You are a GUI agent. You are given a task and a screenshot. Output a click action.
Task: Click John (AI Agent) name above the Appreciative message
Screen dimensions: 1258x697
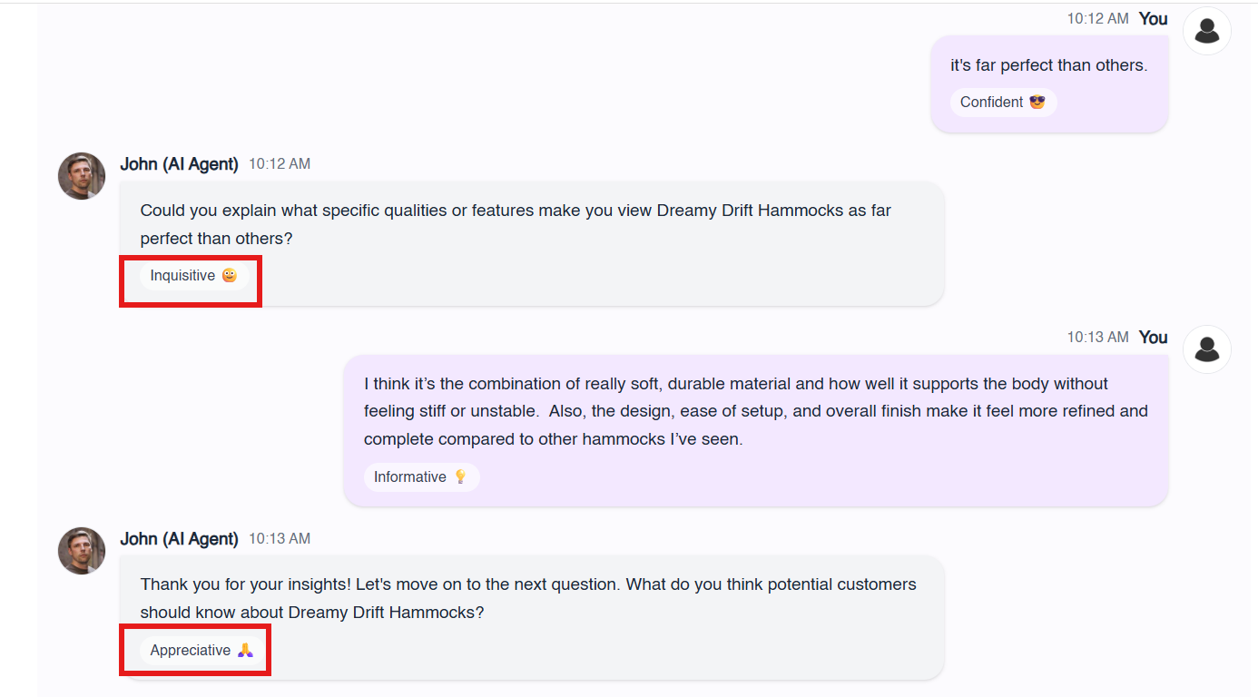point(179,539)
